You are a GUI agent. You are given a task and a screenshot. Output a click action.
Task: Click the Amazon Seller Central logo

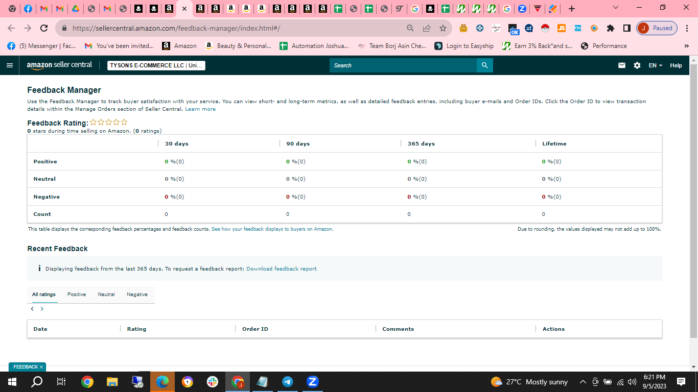click(x=59, y=65)
